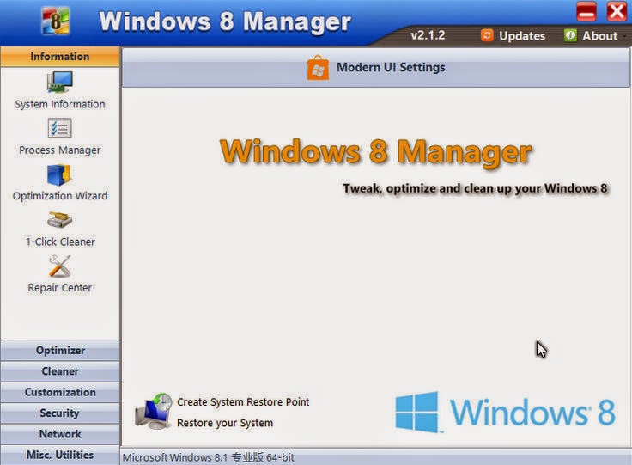
Task: Start the Optimization Wizard icon
Action: (x=59, y=174)
